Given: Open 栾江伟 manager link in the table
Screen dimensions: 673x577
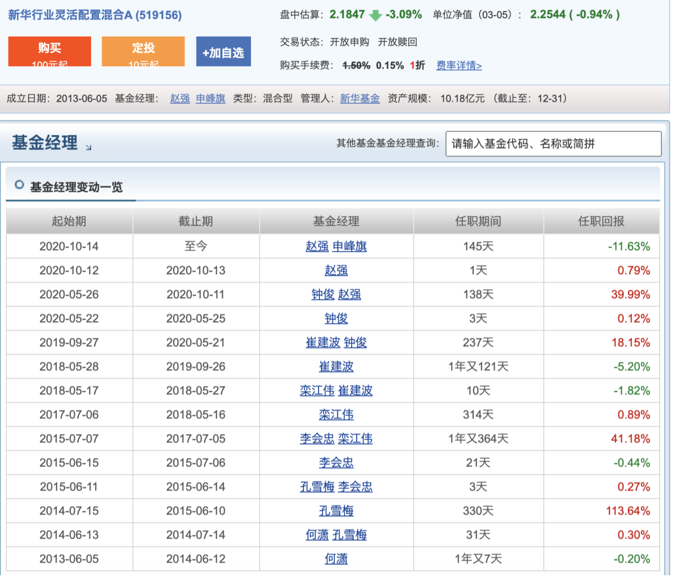Looking at the screenshot, I should (337, 414).
